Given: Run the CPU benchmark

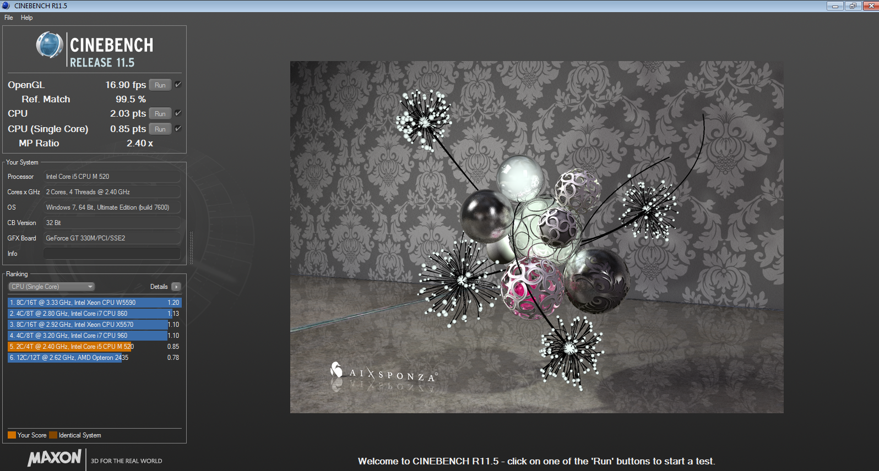Looking at the screenshot, I should point(160,114).
